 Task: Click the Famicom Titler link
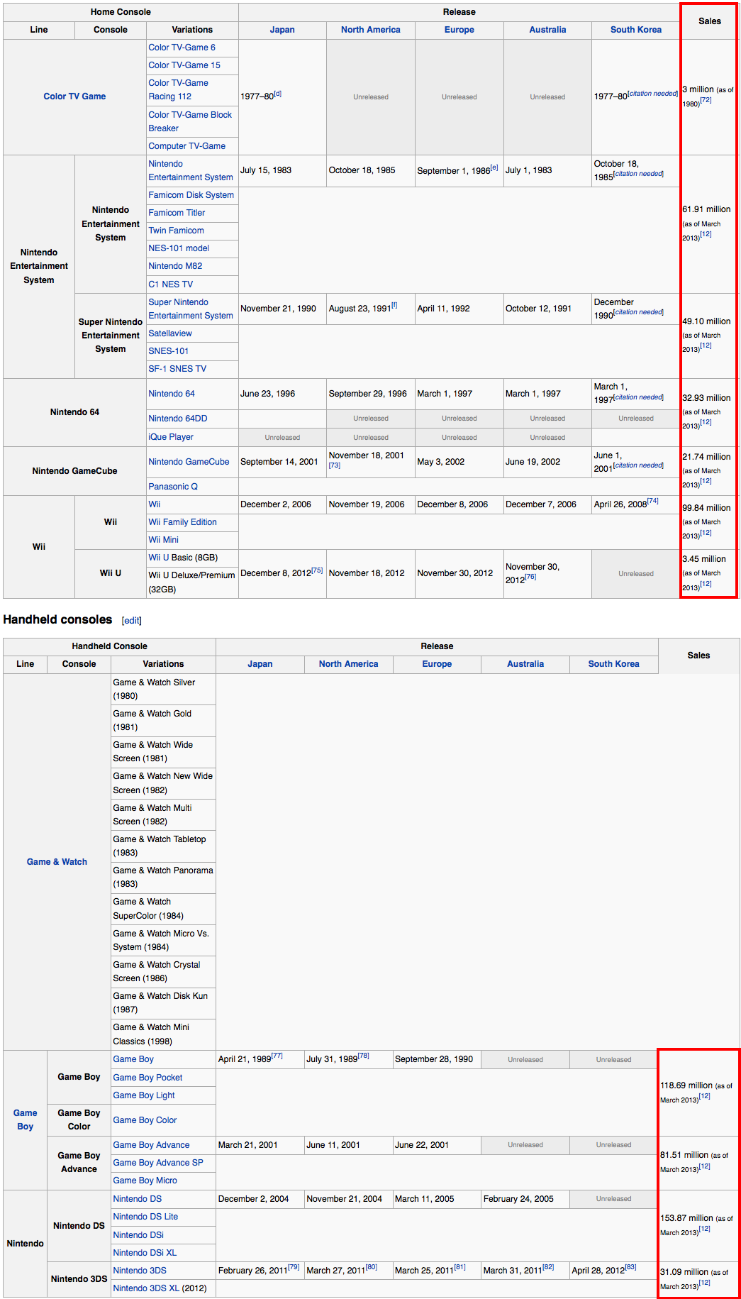point(177,213)
